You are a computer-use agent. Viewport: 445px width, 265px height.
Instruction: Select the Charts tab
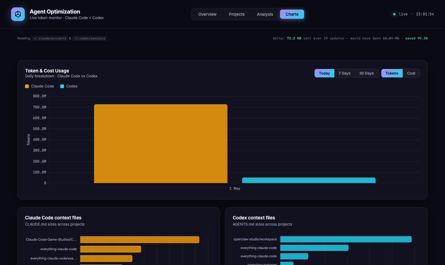click(292, 14)
